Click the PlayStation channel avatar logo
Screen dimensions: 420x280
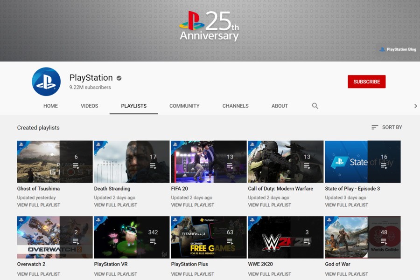click(x=46, y=82)
